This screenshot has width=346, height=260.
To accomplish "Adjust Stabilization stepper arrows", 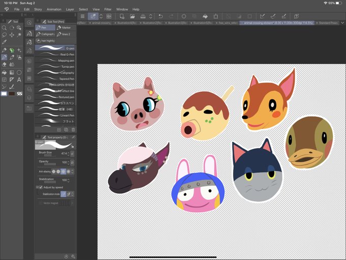I will pyautogui.click(x=68, y=180).
